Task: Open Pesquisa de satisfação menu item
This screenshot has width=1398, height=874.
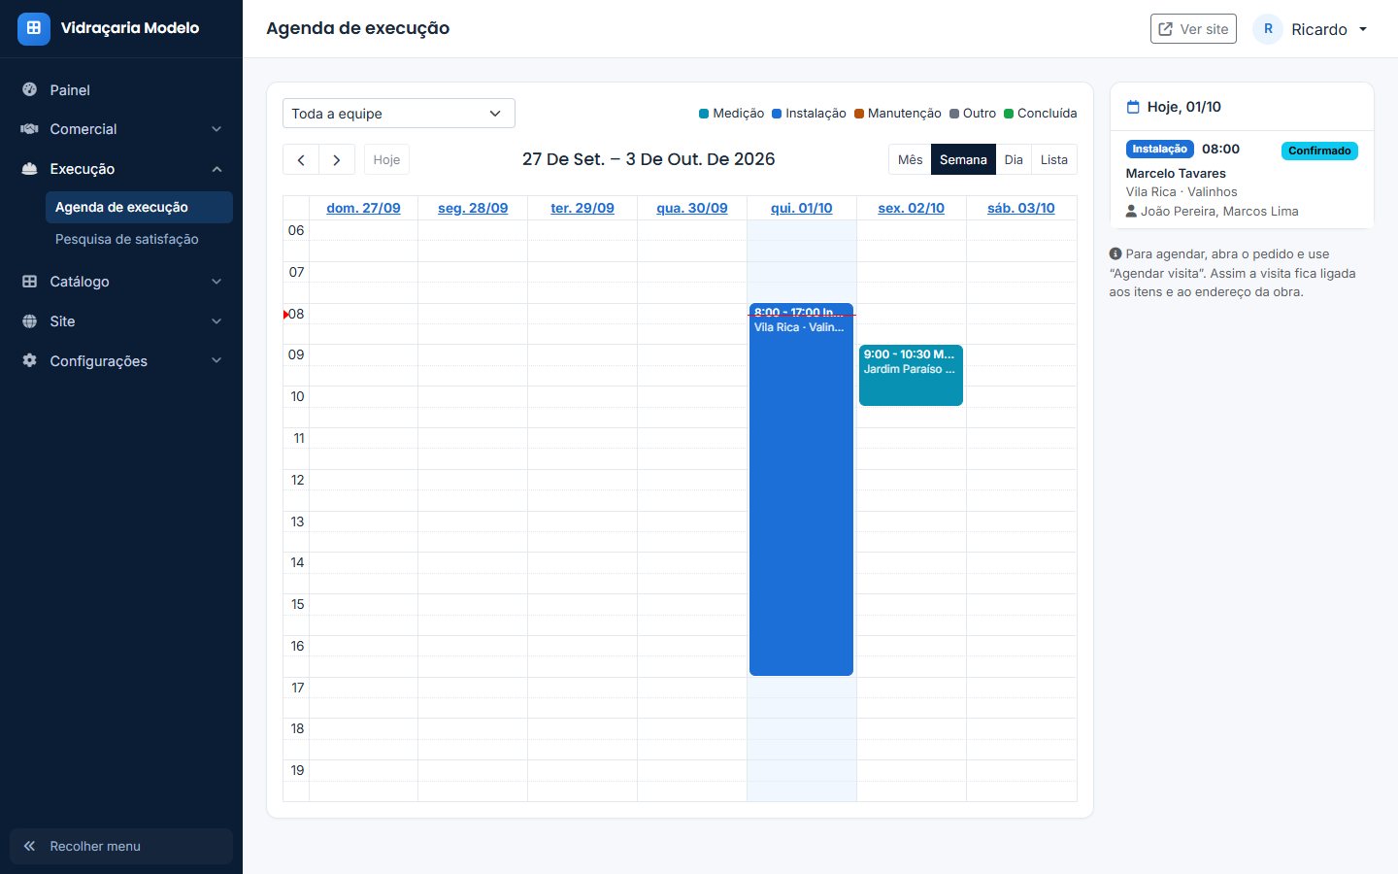Action: pyautogui.click(x=139, y=239)
